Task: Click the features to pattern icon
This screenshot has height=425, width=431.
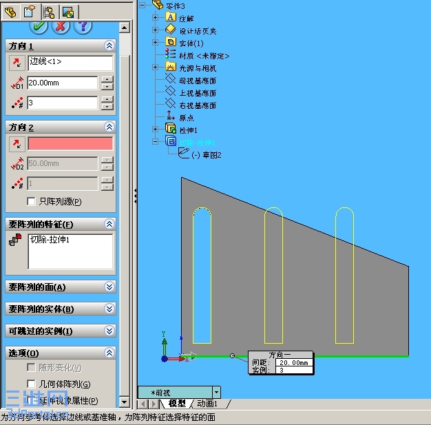Action: tap(15, 240)
